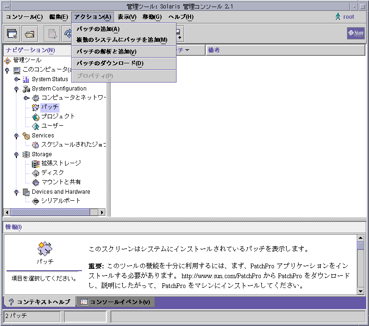Collapse the Services tree node
Viewport: 369px width, 326px height.
click(x=16, y=136)
